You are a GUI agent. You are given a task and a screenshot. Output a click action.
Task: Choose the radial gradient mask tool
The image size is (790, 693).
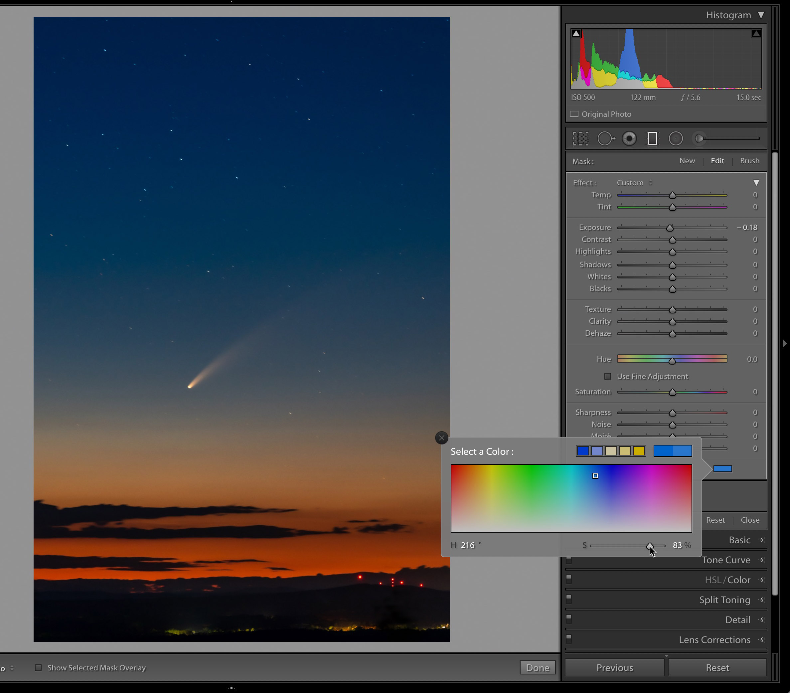(x=606, y=138)
